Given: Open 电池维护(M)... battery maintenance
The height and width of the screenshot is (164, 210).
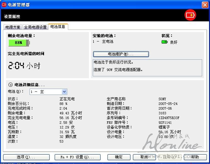Looking at the screenshot, I should [121, 54].
